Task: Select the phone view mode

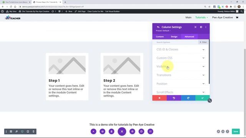Action: (x=33, y=131)
